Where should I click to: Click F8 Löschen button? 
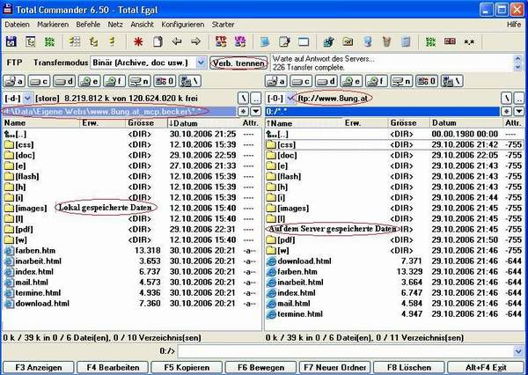[x=409, y=368]
